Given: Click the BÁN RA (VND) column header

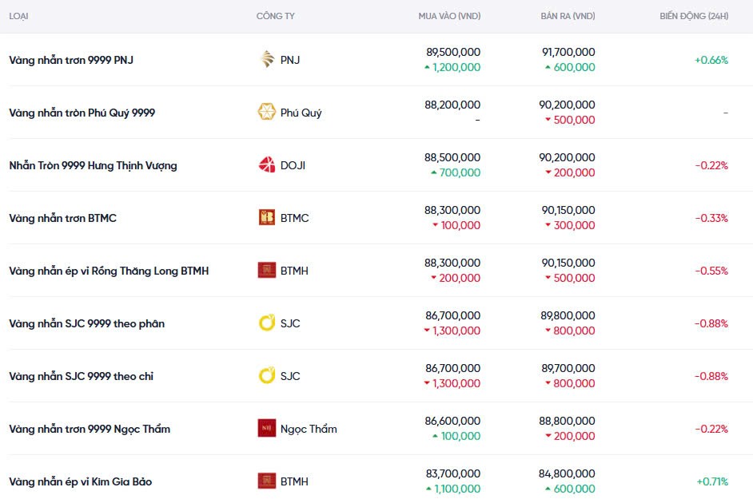Looking at the screenshot, I should [568, 16].
